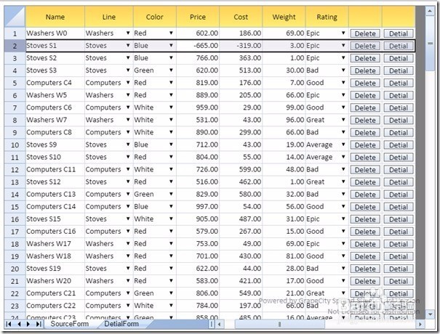The width and height of the screenshot is (440, 334).
Task: Open Rating dropdown for Stoves S12
Action: [343, 182]
